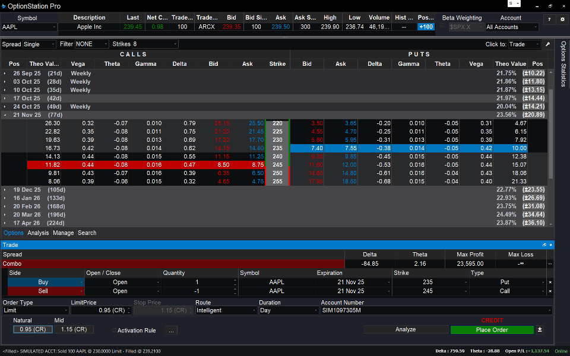Pop out the Trade panel
Image resolution: width=570 pixels, height=356 pixels.
tap(544, 244)
